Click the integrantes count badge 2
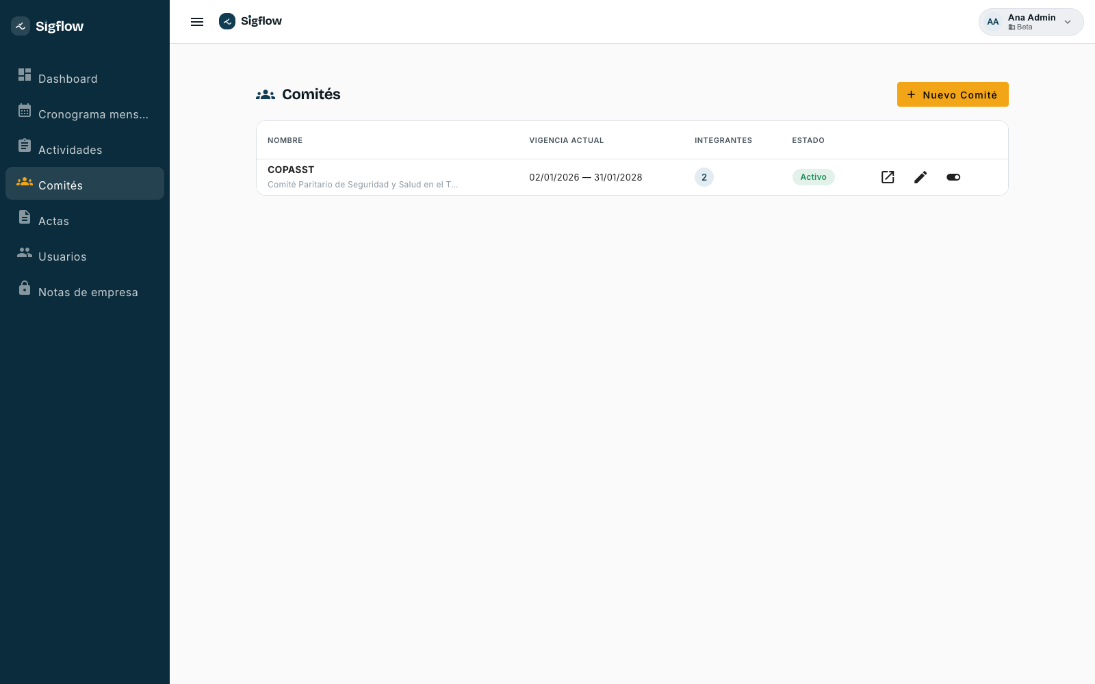The width and height of the screenshot is (1095, 684). (x=704, y=177)
